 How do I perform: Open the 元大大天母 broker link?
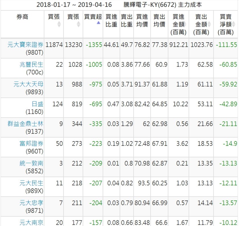[x=28, y=84]
